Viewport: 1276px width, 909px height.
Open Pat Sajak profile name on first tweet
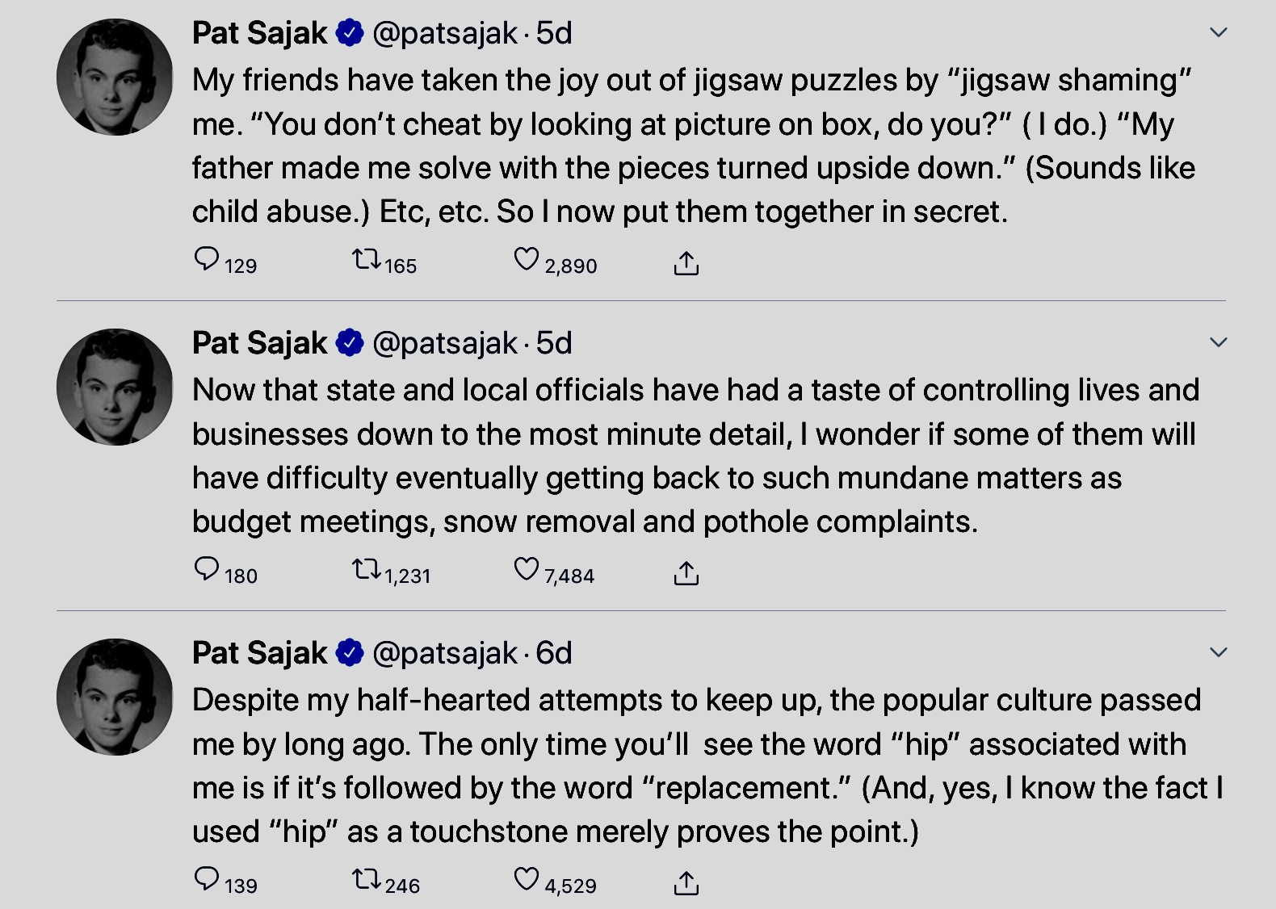click(259, 33)
